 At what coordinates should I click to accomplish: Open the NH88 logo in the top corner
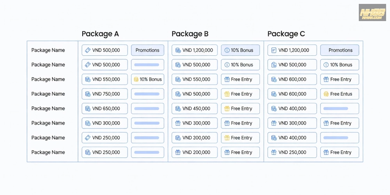(x=372, y=12)
